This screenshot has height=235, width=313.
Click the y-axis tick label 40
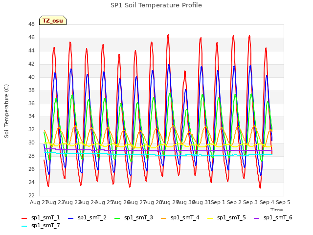tap(31, 77)
